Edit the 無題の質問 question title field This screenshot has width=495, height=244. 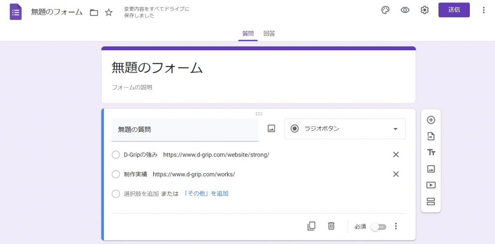pos(185,130)
